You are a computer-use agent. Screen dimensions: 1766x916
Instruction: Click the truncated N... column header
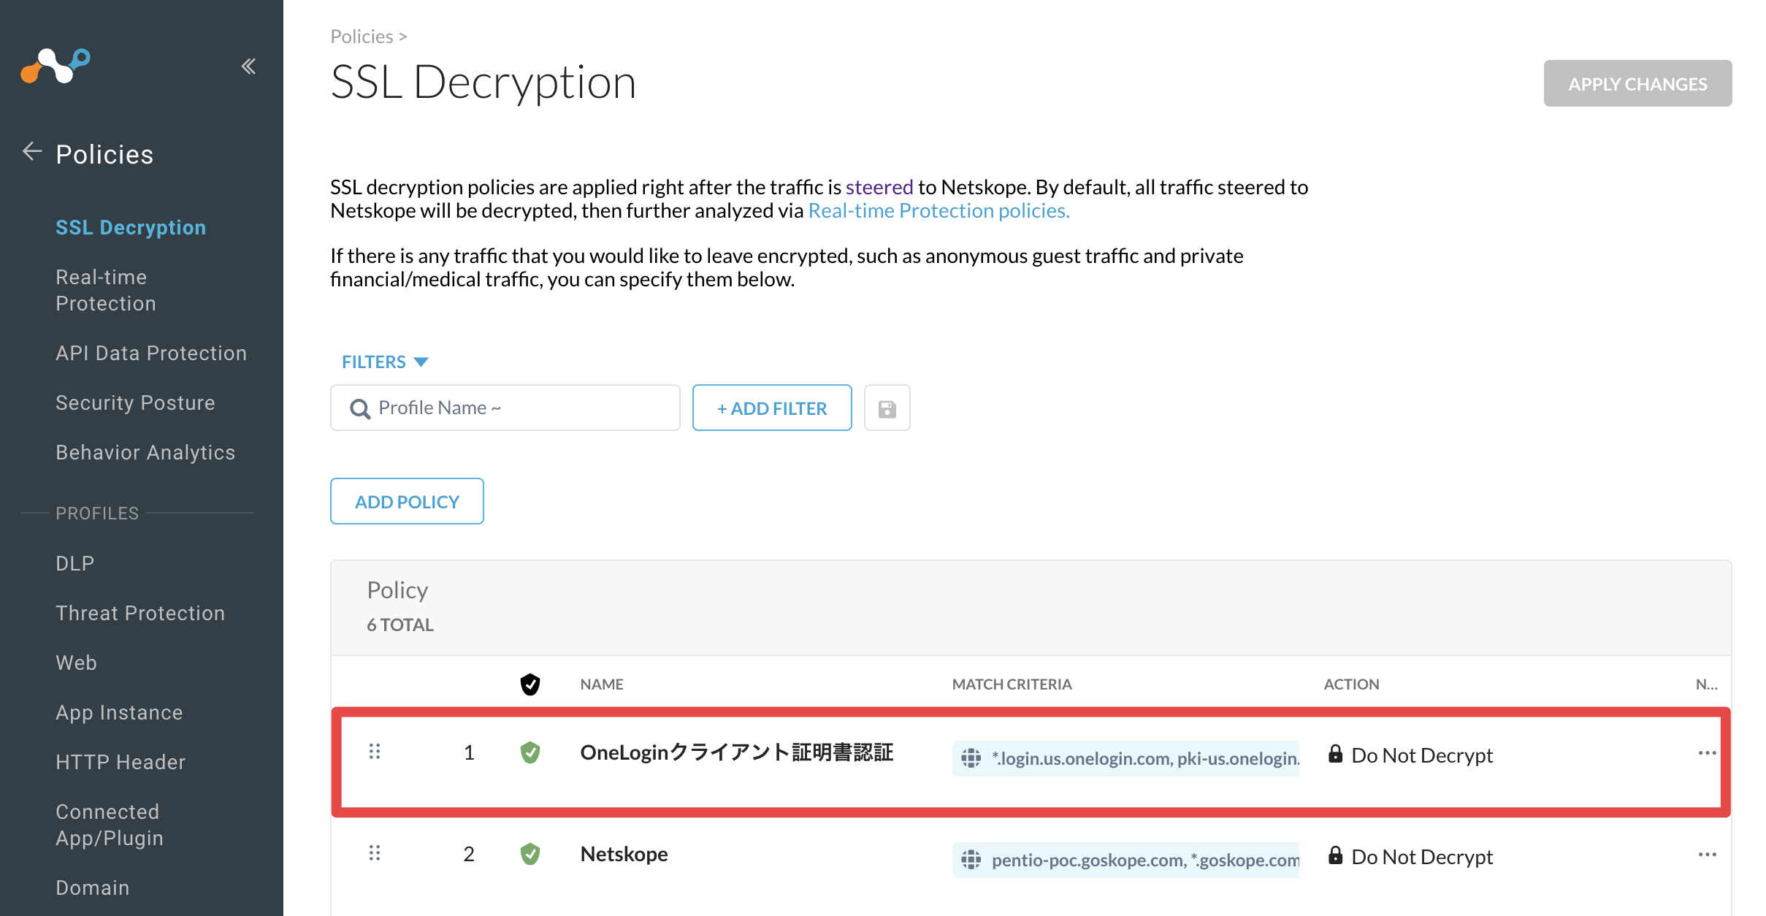pyautogui.click(x=1706, y=684)
